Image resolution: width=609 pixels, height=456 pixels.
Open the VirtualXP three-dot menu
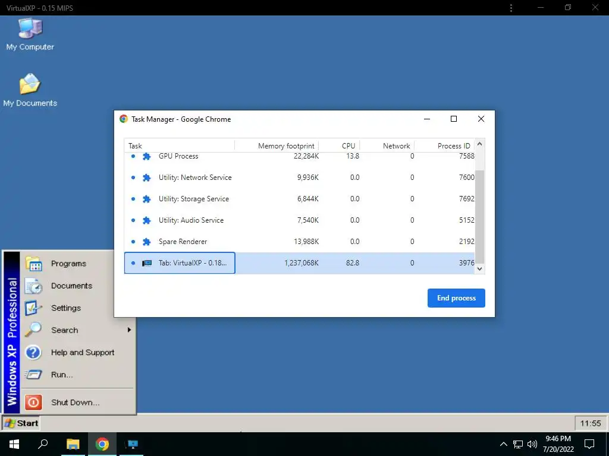click(511, 8)
